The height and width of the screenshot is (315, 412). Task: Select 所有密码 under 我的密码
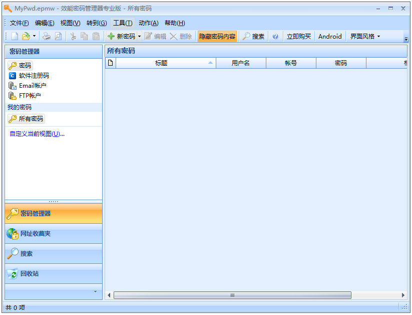(x=26, y=119)
